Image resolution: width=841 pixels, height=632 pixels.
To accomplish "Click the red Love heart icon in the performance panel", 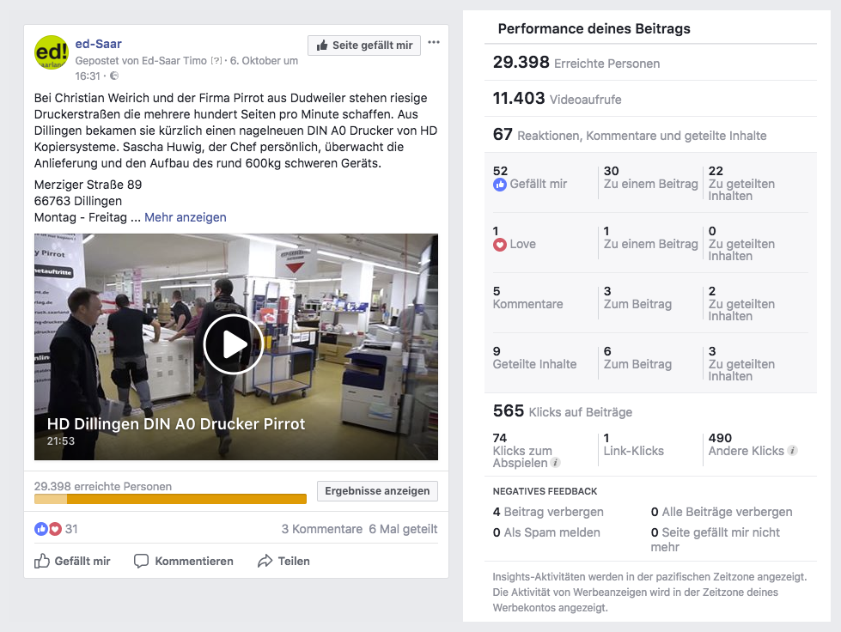I will (x=499, y=245).
